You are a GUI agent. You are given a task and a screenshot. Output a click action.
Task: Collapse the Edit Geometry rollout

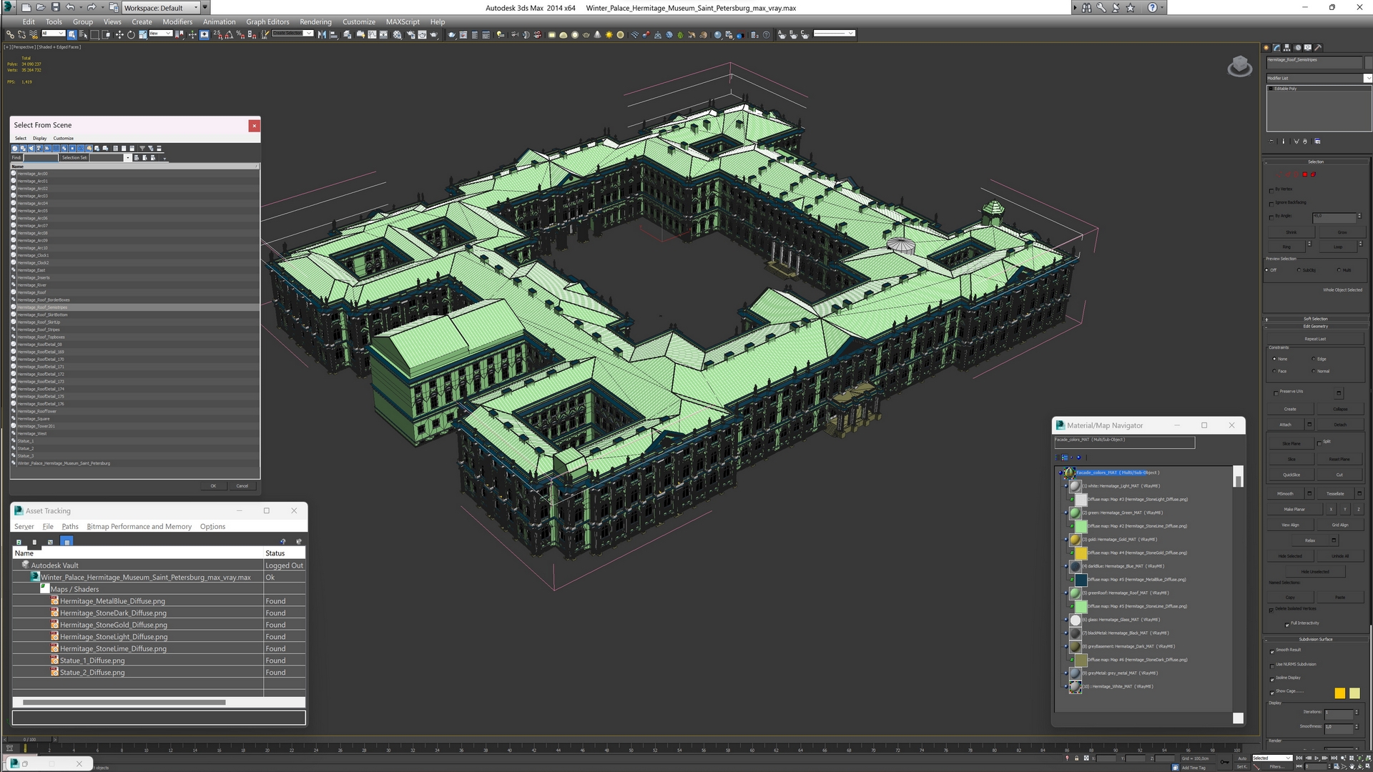[1316, 326]
